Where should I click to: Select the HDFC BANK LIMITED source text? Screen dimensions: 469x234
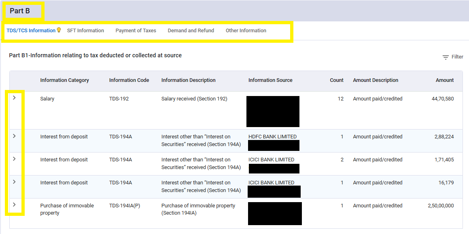tap(272, 136)
